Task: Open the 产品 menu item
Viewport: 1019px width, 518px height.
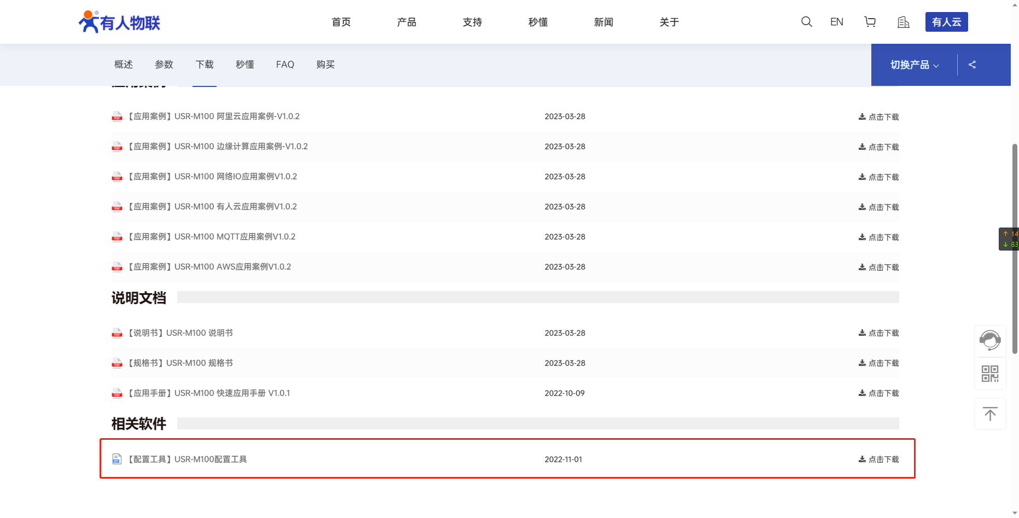Action: pos(407,22)
